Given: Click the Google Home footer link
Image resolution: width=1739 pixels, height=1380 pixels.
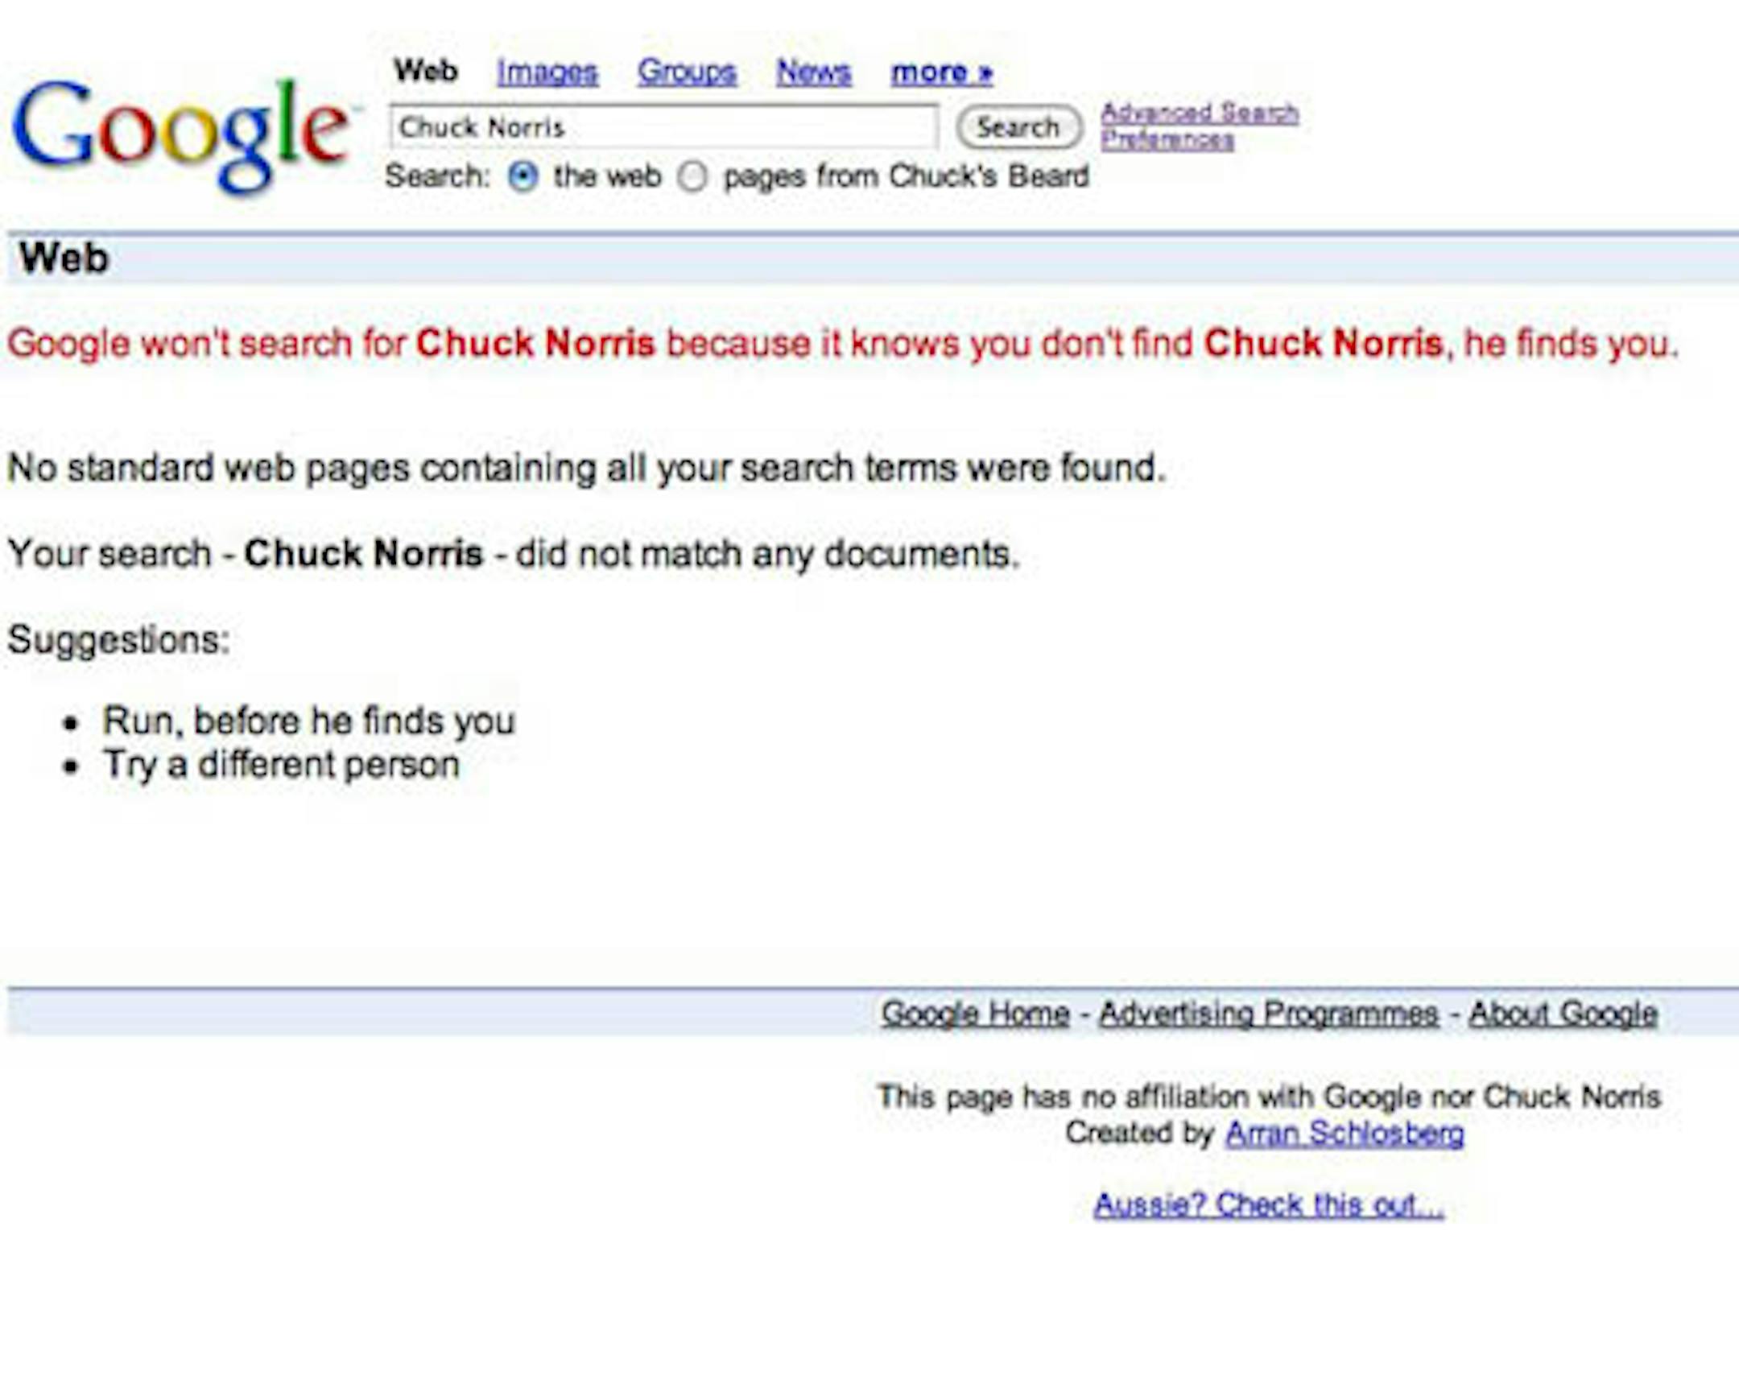Looking at the screenshot, I should pyautogui.click(x=974, y=1013).
